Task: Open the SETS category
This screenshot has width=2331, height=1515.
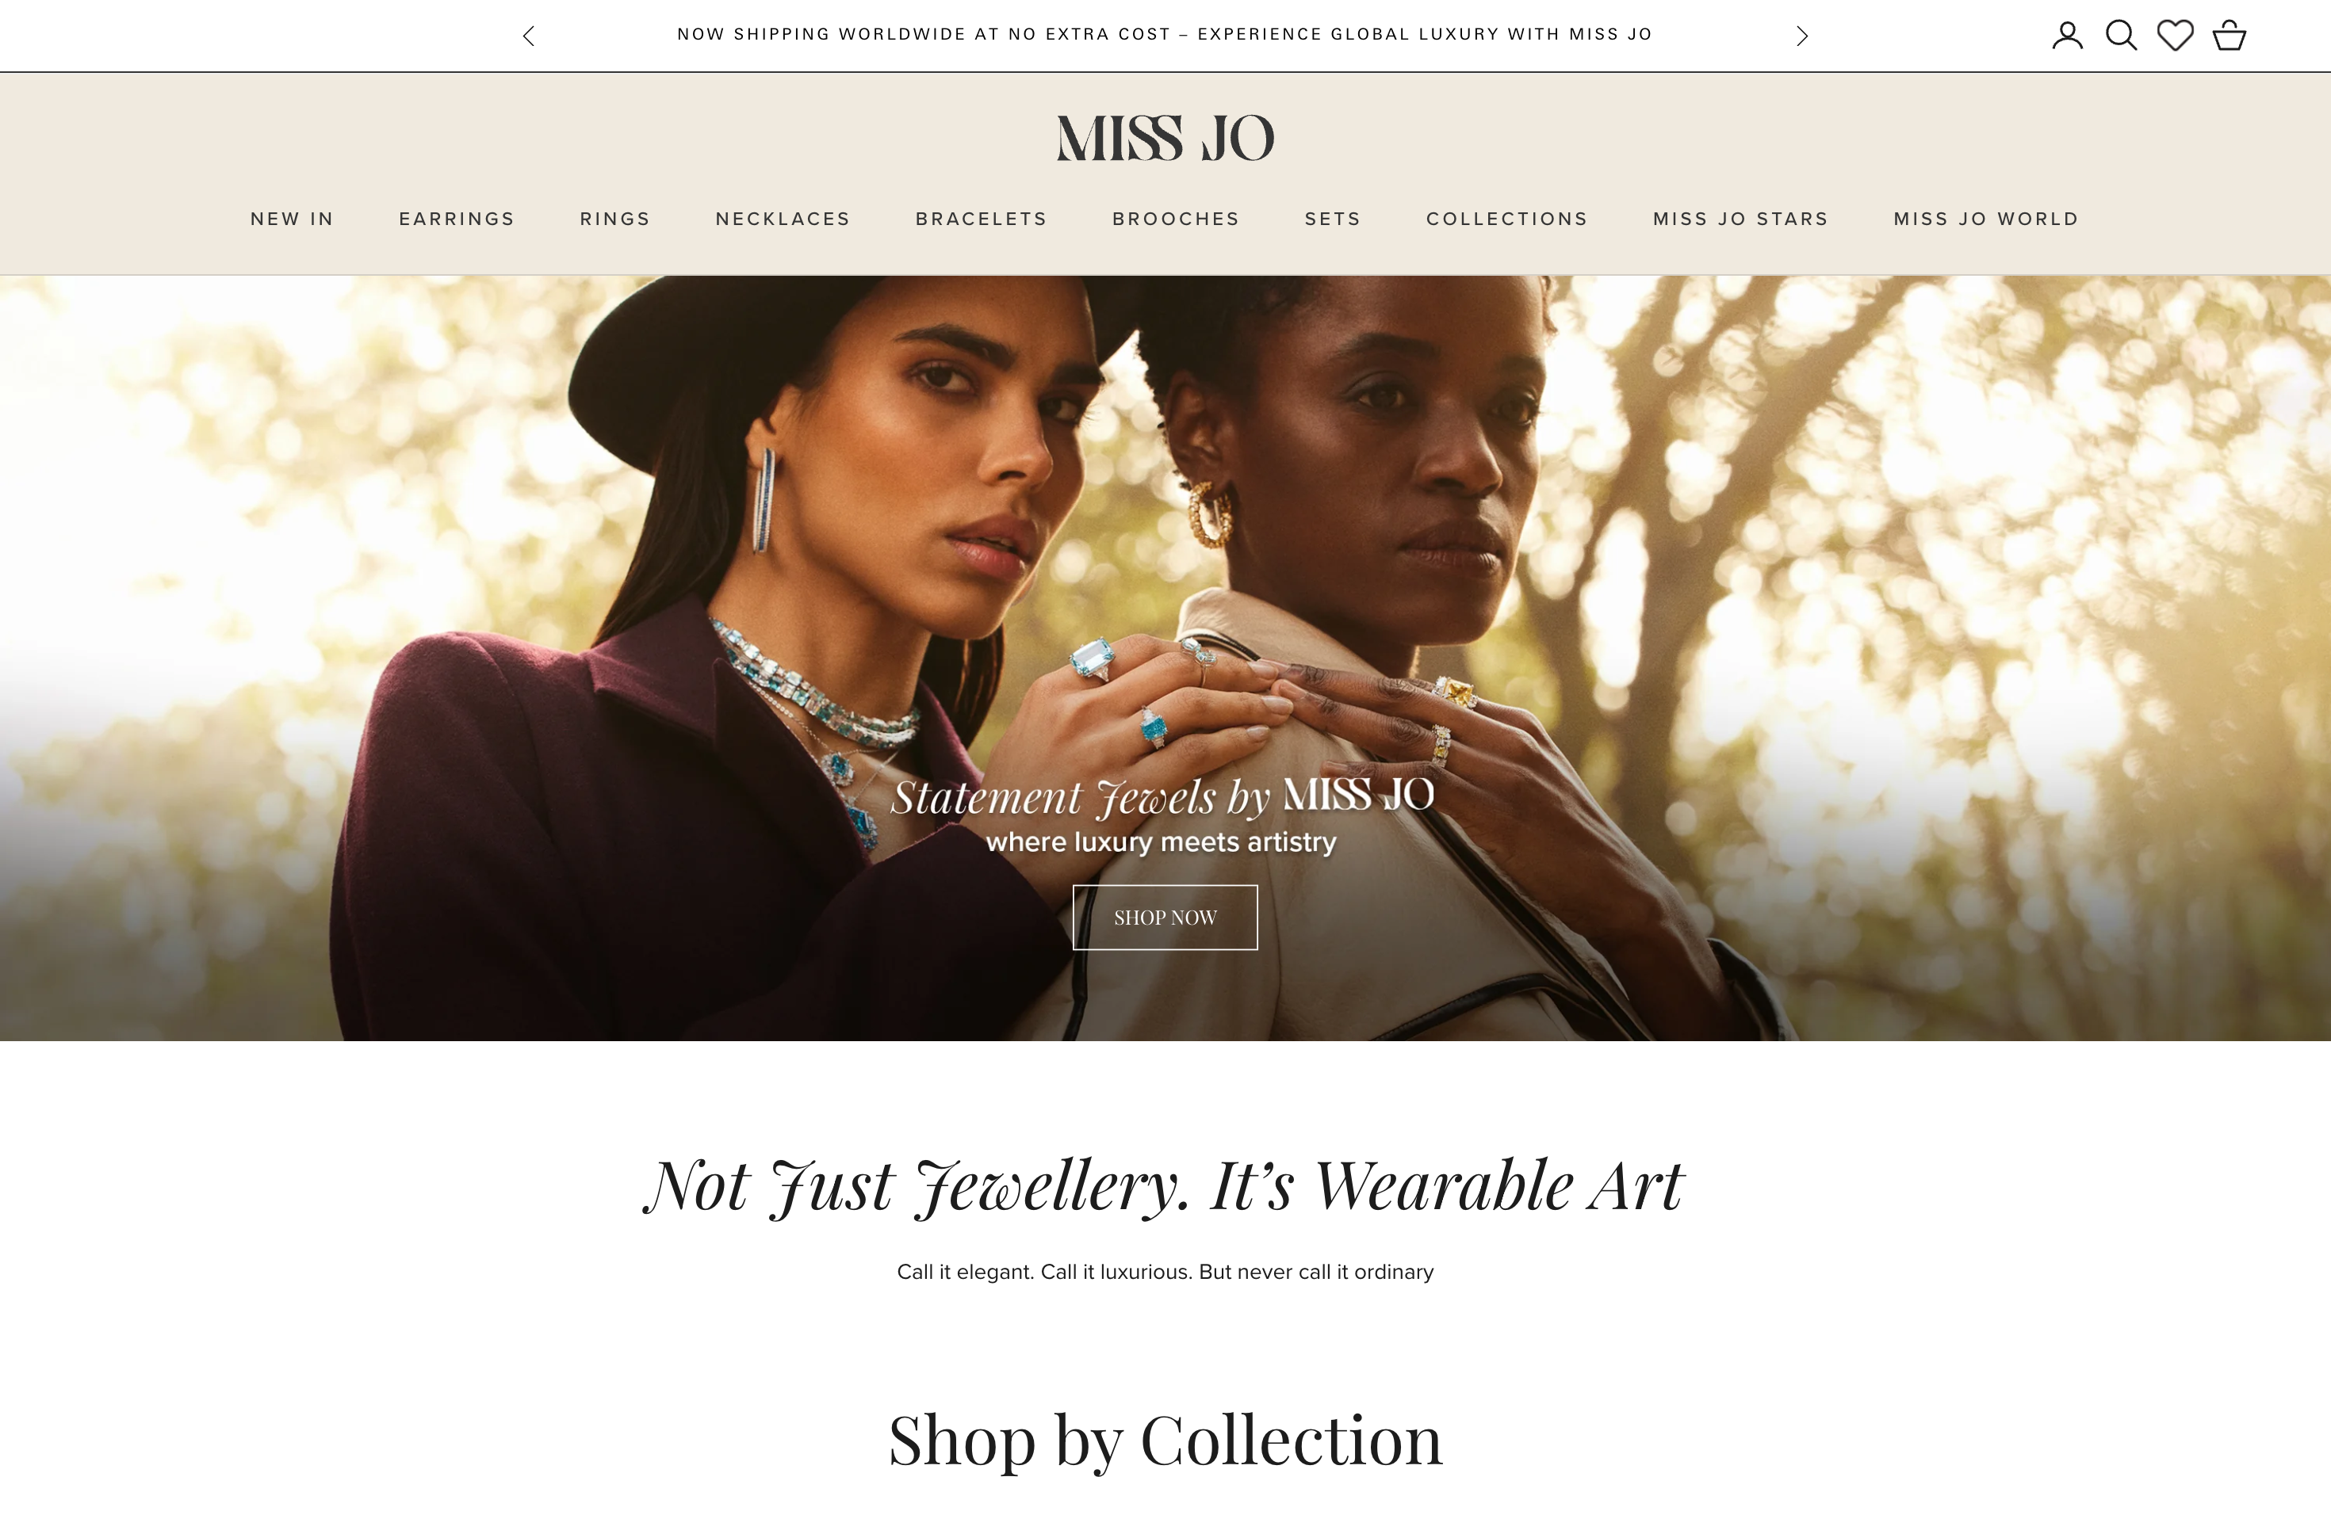Action: pos(1332,219)
